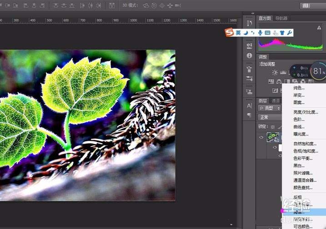Open the Character panel icon

249,105
